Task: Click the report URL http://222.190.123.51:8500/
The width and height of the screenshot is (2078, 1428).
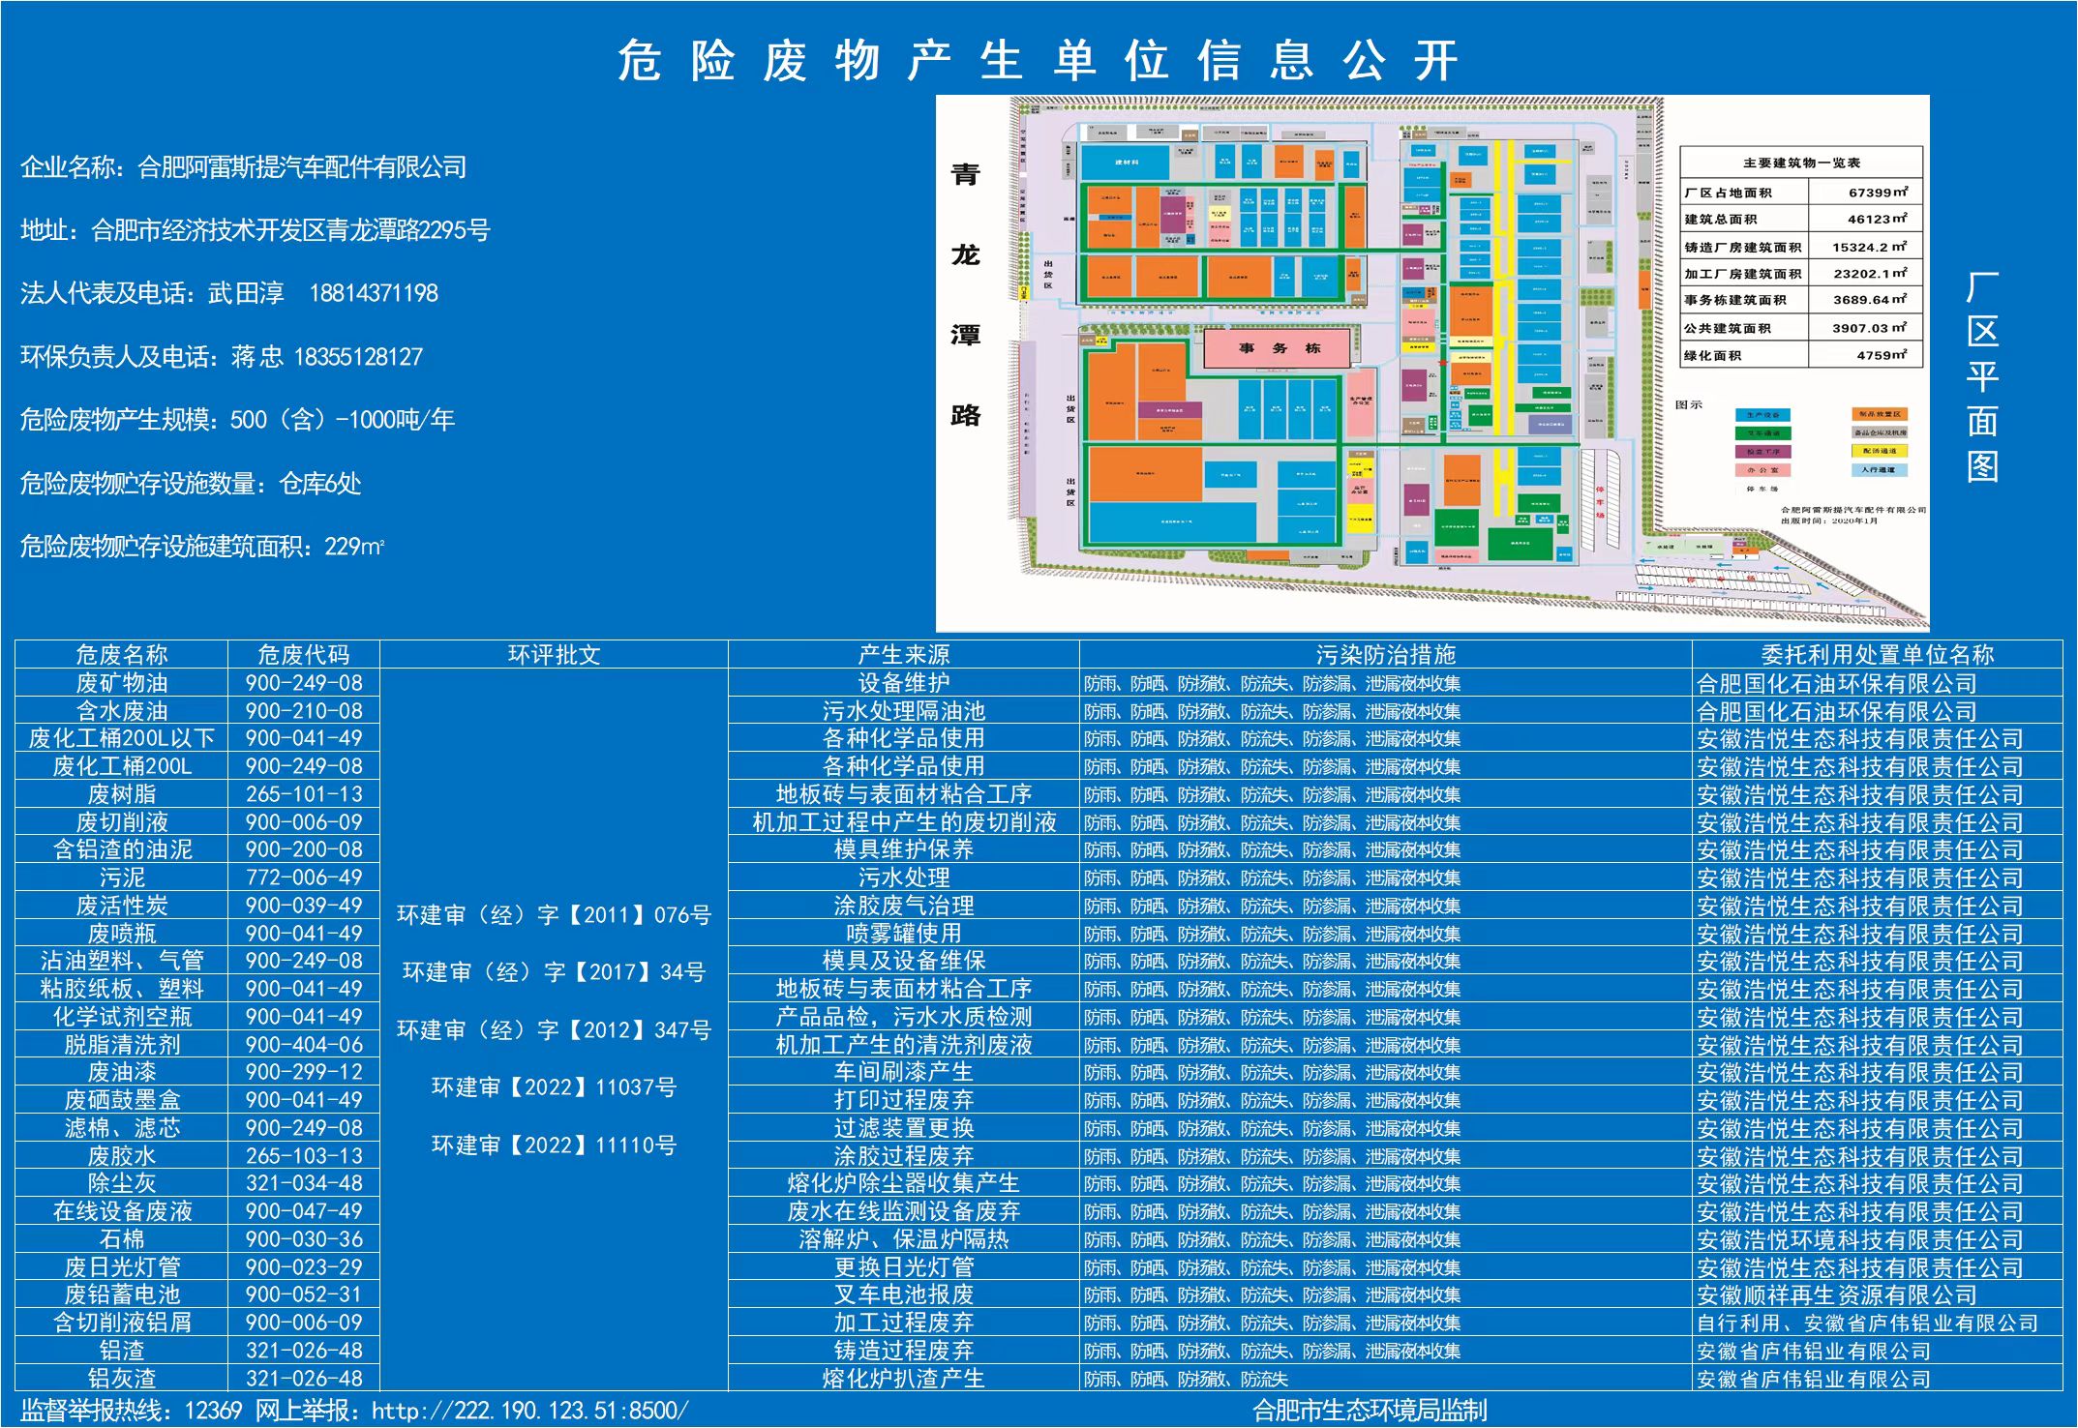Action: point(529,1411)
